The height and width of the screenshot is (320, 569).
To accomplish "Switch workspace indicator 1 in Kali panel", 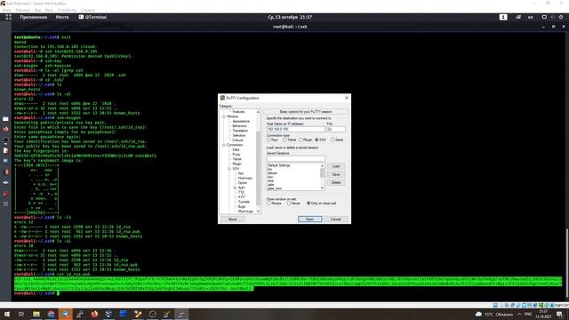I will 503,17.
